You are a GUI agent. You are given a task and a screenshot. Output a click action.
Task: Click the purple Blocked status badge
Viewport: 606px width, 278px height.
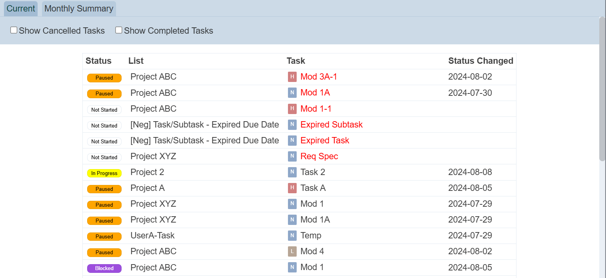tap(104, 268)
